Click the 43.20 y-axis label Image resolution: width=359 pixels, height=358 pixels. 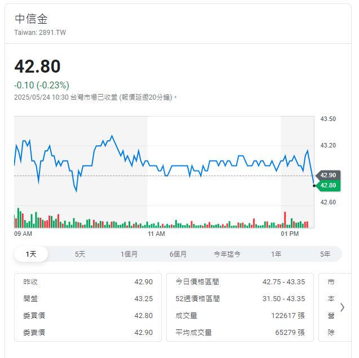(328, 145)
